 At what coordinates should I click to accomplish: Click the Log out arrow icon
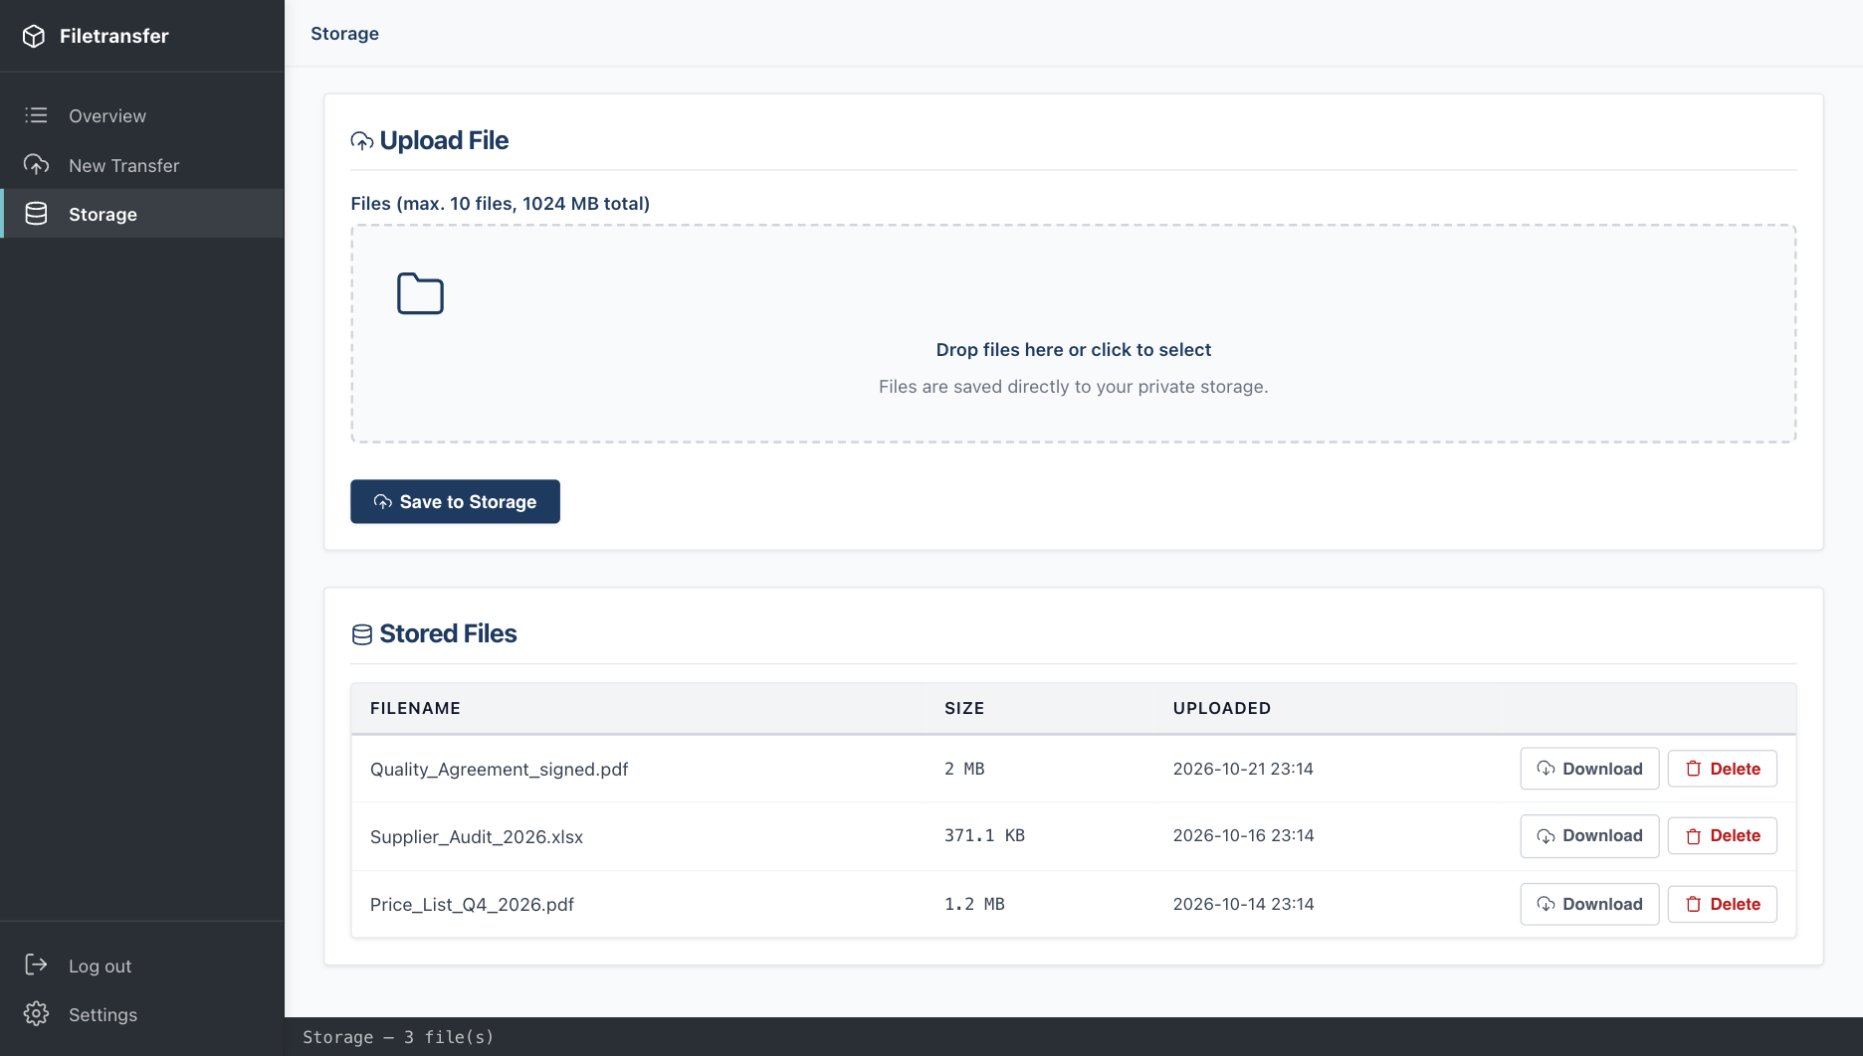pyautogui.click(x=36, y=965)
